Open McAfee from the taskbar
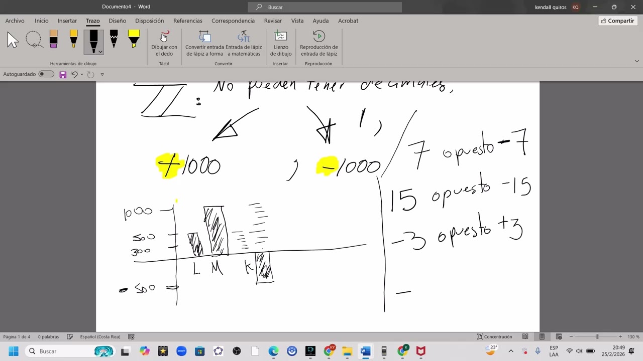 click(x=421, y=351)
